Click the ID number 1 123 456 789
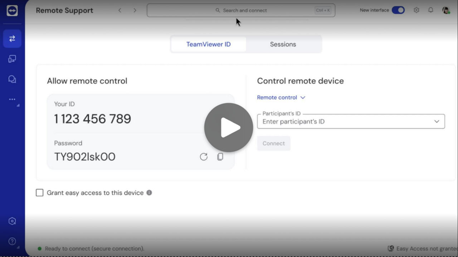The image size is (458, 257). pyautogui.click(x=93, y=119)
